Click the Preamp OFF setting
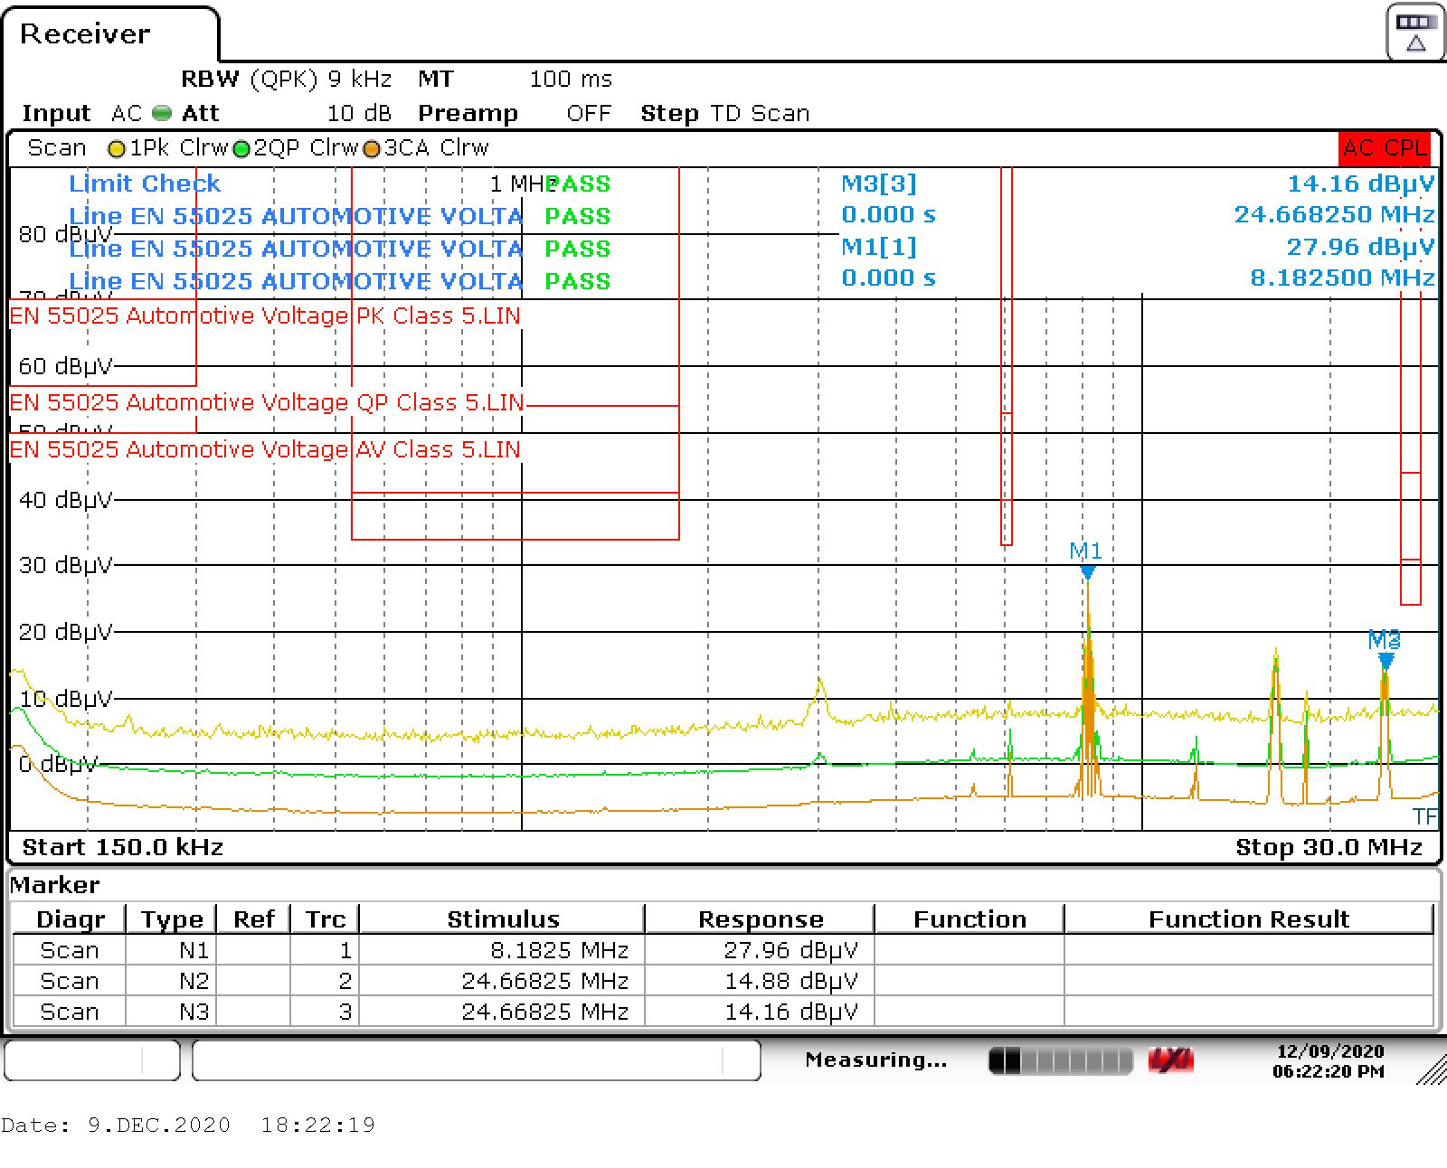Image resolution: width=1447 pixels, height=1168 pixels. [x=514, y=113]
